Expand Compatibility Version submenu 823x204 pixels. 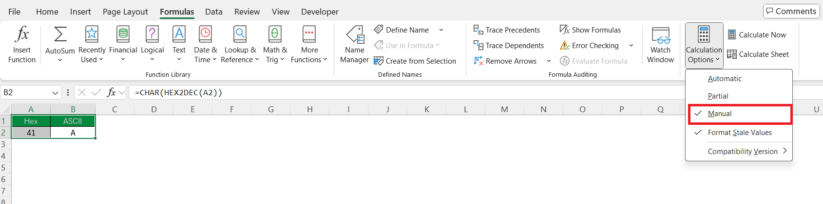[x=739, y=151]
